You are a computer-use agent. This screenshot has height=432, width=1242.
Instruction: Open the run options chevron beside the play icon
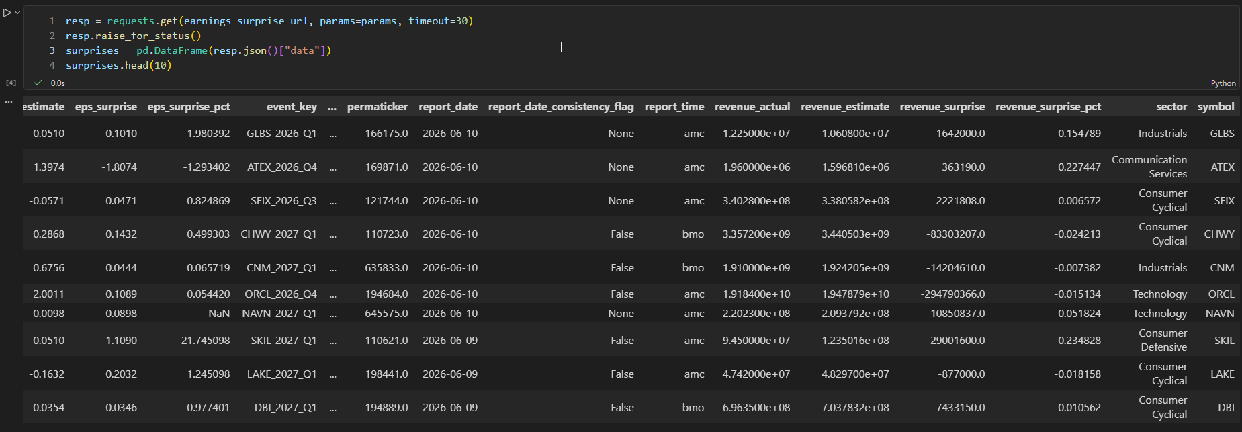[x=17, y=13]
